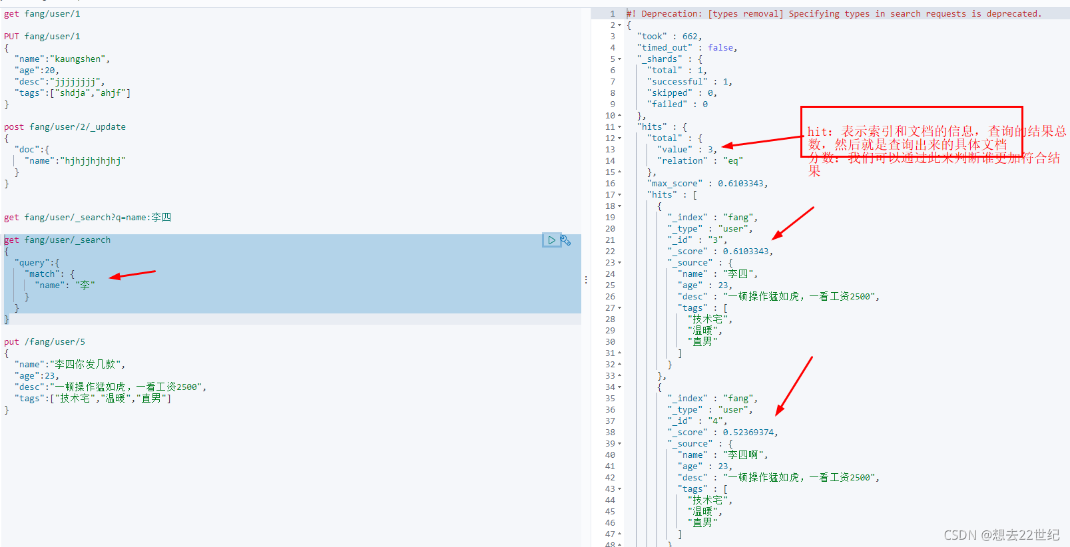Click the tags line with 技术宅 in editor
The image size is (1070, 547).
click(93, 399)
